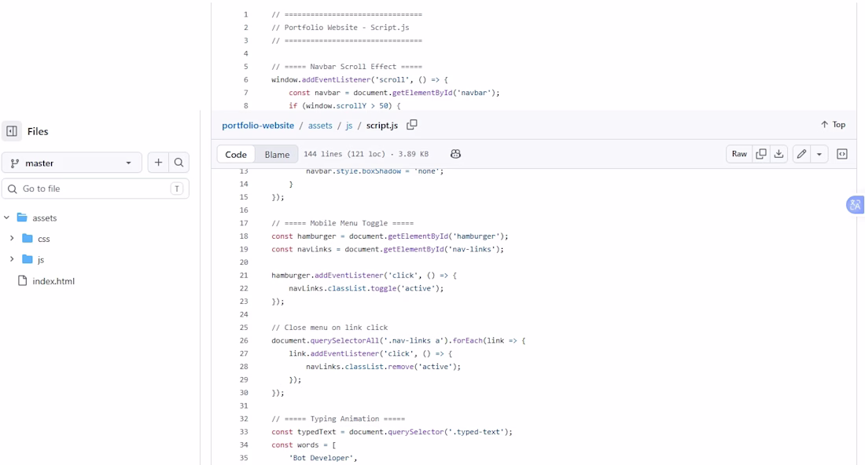The image size is (865, 465).
Task: Copy raw file contents
Action: tap(760, 154)
